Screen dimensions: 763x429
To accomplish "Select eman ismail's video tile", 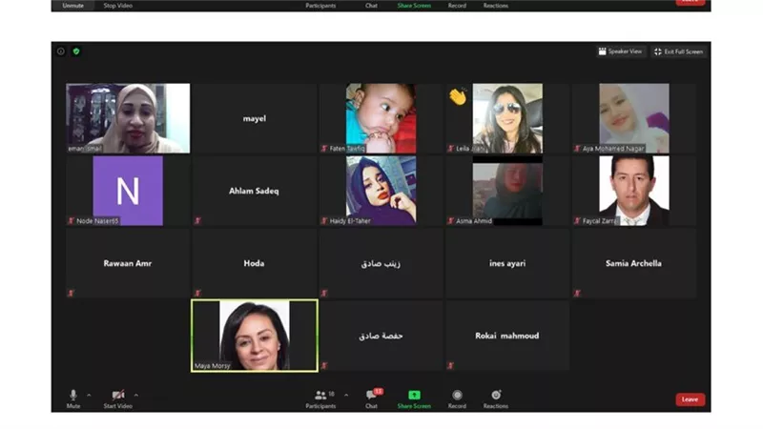I will click(128, 118).
